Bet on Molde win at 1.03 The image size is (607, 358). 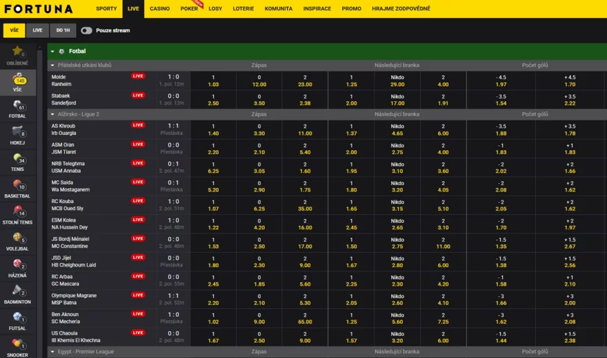213,81
